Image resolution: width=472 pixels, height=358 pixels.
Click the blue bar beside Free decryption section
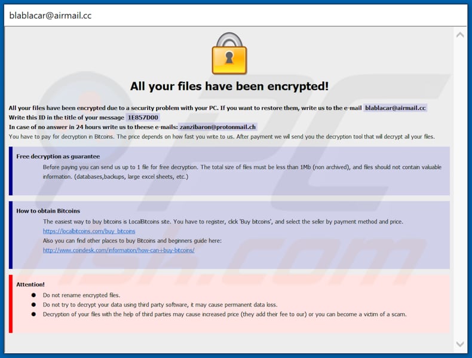point(11,170)
